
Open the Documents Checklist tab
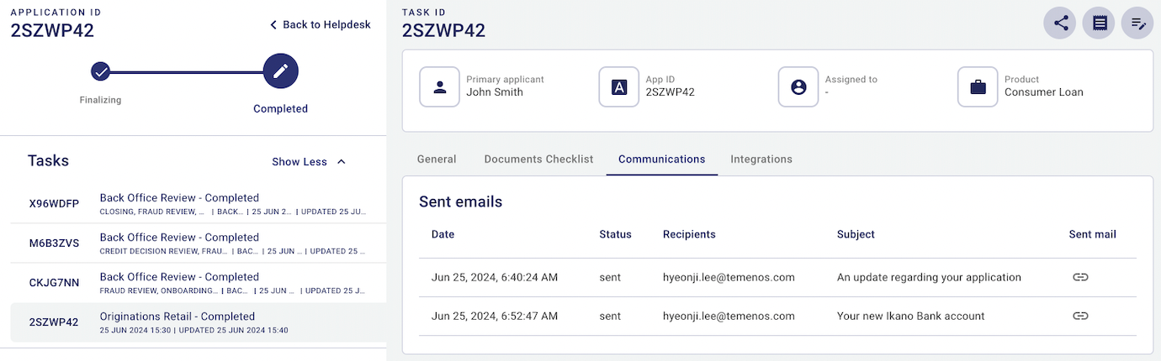coord(538,160)
